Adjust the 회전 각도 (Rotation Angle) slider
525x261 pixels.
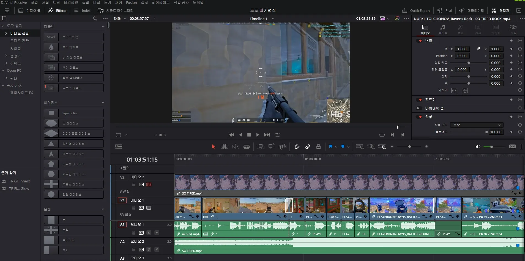(468, 63)
